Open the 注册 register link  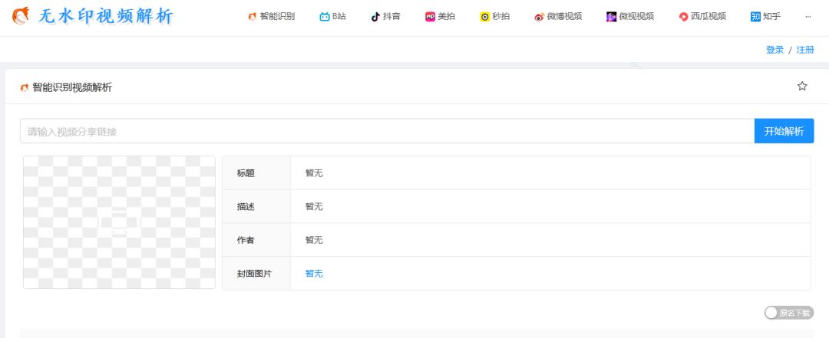[x=805, y=50]
